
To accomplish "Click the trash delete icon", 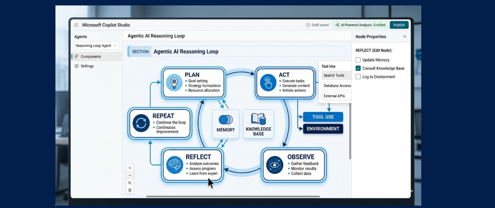I will tap(130, 190).
